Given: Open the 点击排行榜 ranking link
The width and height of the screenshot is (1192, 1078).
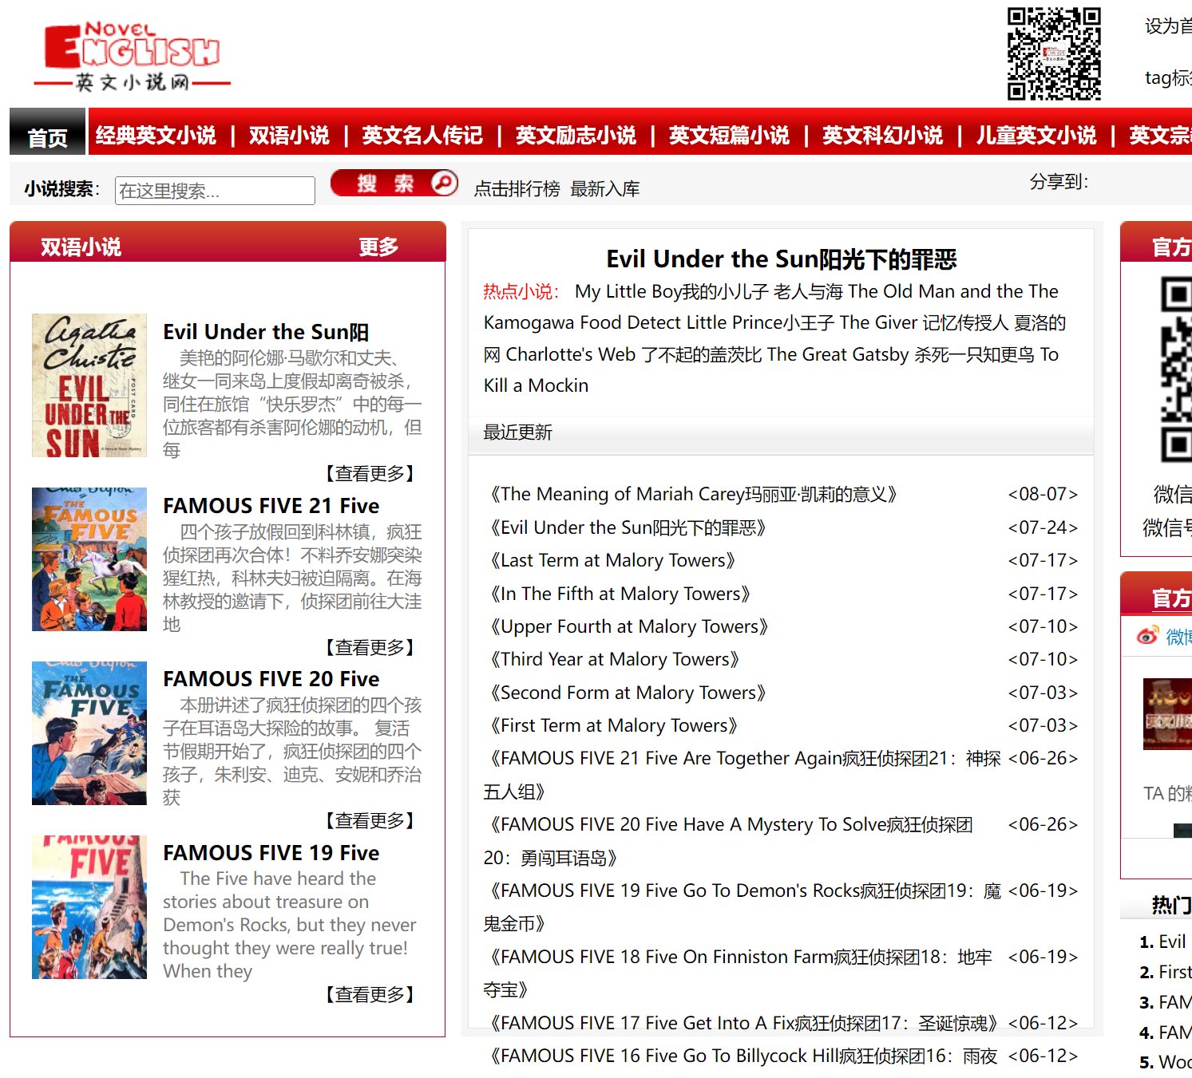Looking at the screenshot, I should click(517, 189).
